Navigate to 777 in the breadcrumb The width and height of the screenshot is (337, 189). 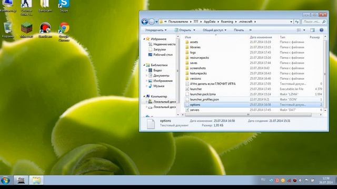coord(195,22)
